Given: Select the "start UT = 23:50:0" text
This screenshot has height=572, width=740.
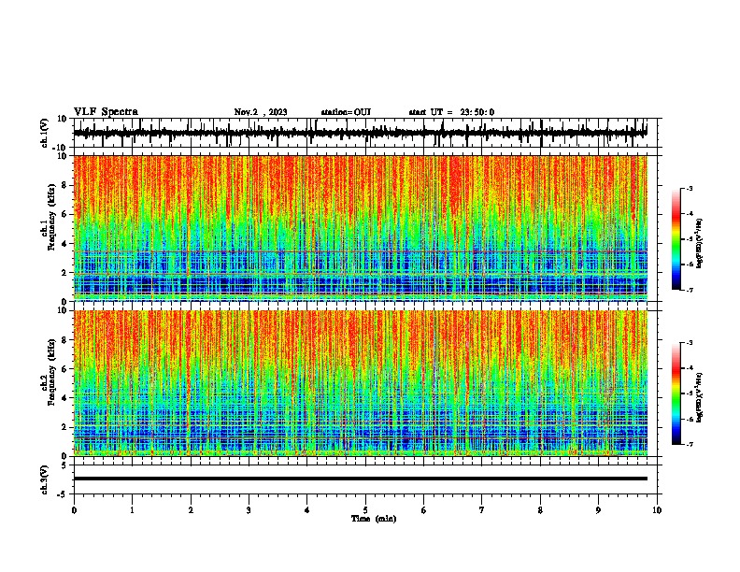Looking at the screenshot, I should pos(451,112).
